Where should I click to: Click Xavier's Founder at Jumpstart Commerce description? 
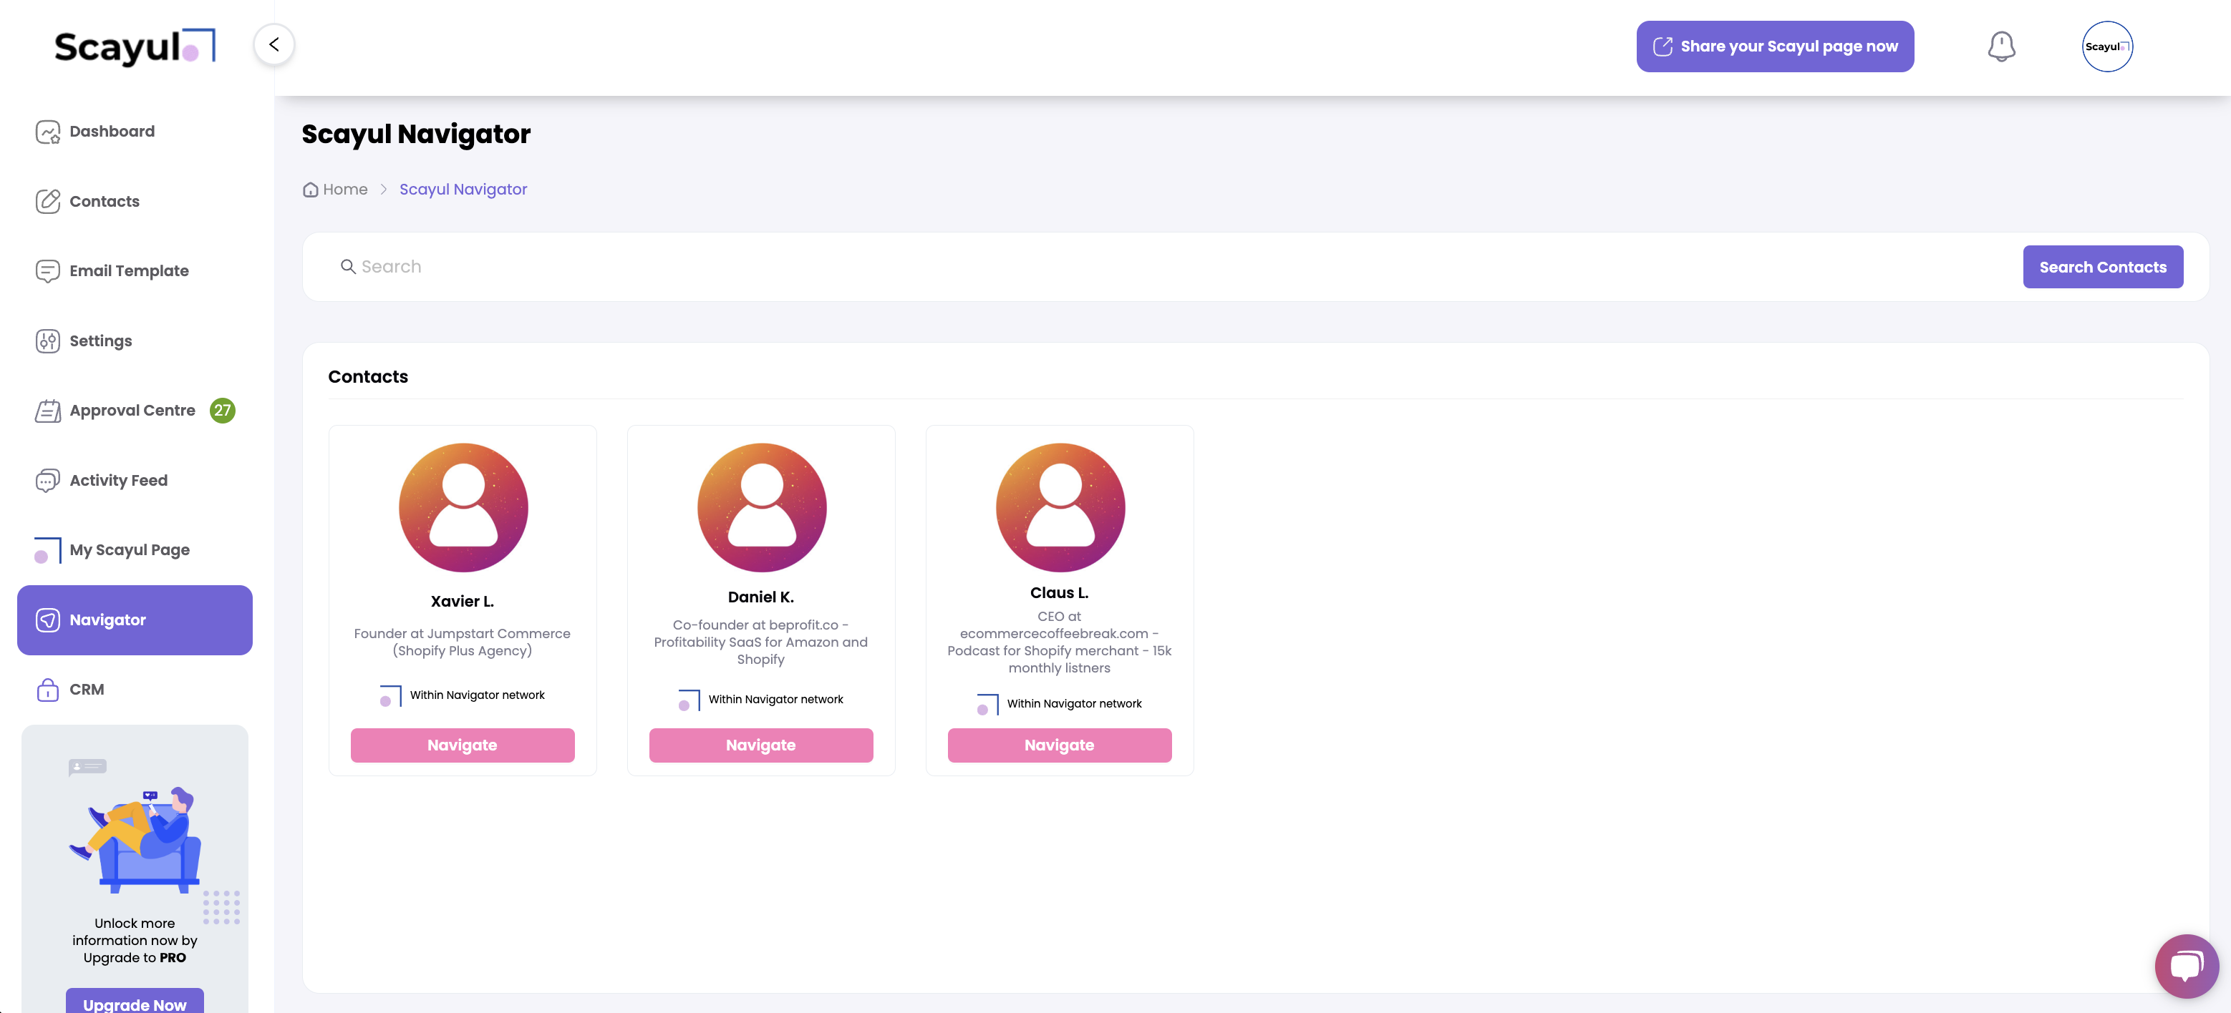[463, 642]
